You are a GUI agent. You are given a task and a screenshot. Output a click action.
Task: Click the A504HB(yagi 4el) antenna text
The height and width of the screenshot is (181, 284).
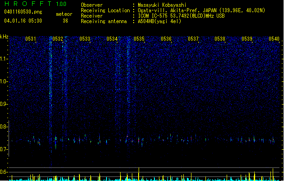159,21
